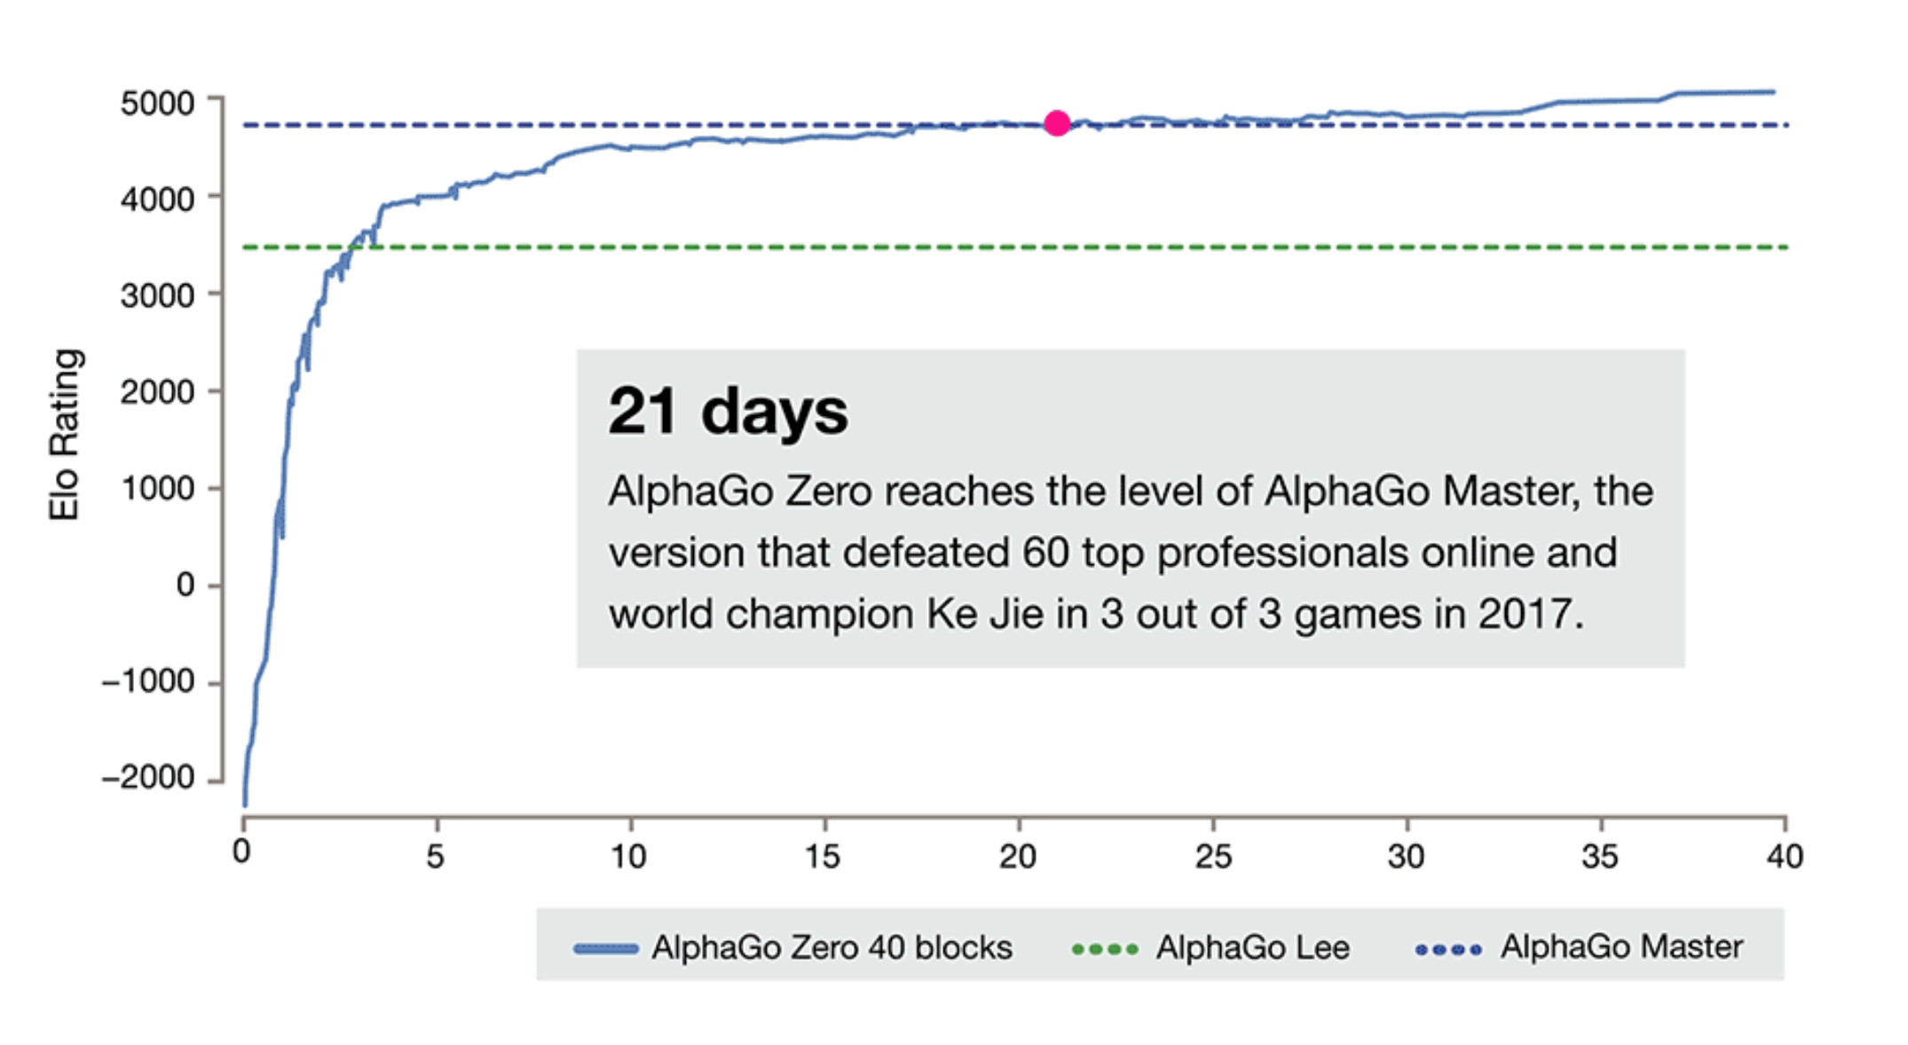Screen dimensions: 1908x1045
Task: Click the 25 tick label on x-axis
Action: (1212, 856)
